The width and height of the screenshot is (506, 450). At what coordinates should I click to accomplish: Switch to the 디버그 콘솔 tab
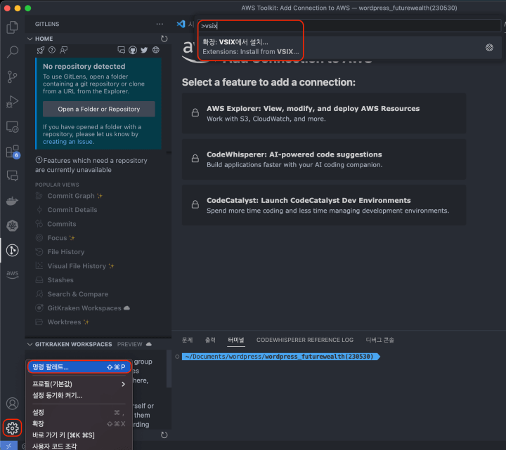click(379, 340)
